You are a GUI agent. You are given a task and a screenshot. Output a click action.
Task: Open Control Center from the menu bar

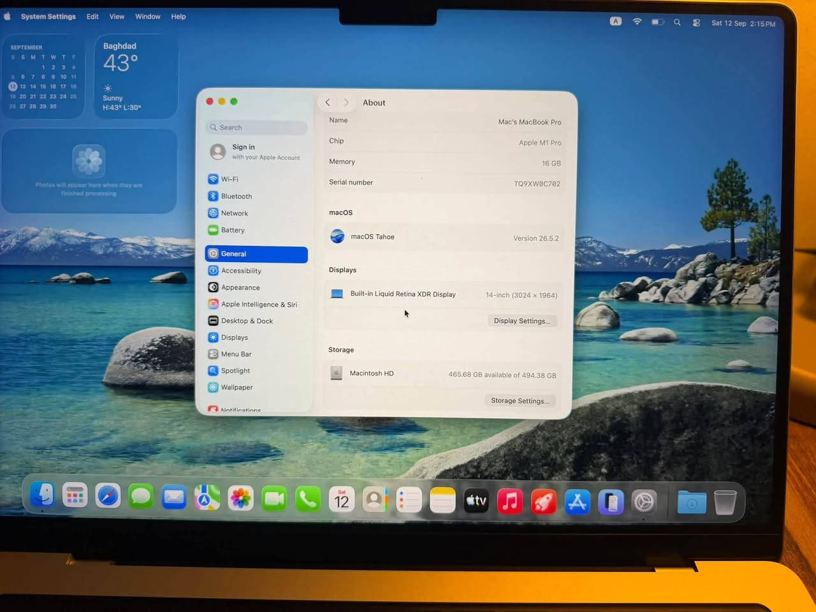click(696, 22)
